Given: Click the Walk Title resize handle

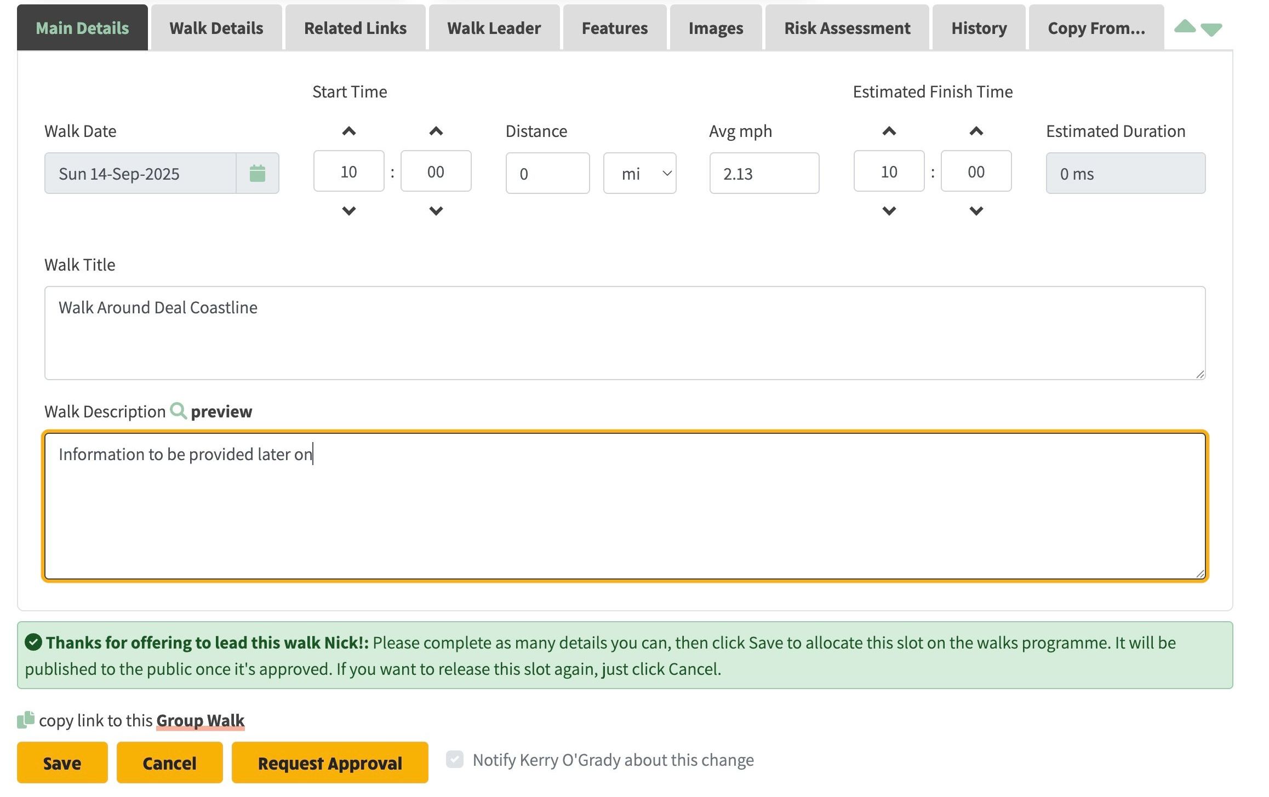Looking at the screenshot, I should tap(1200, 374).
